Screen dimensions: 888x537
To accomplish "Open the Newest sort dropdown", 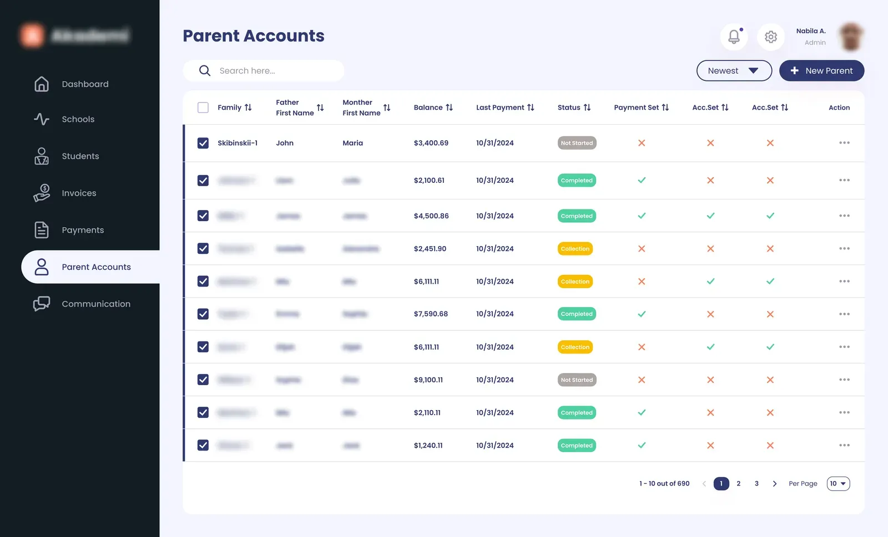I will pos(734,70).
